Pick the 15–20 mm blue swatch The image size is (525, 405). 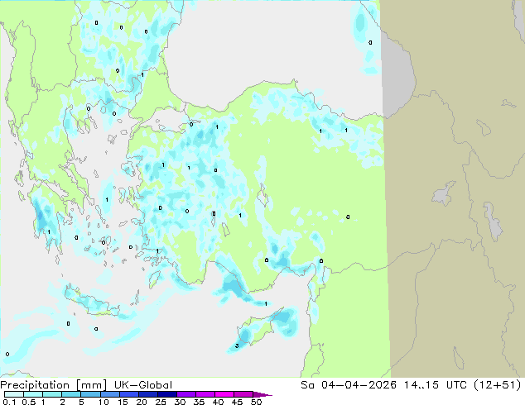(128, 394)
